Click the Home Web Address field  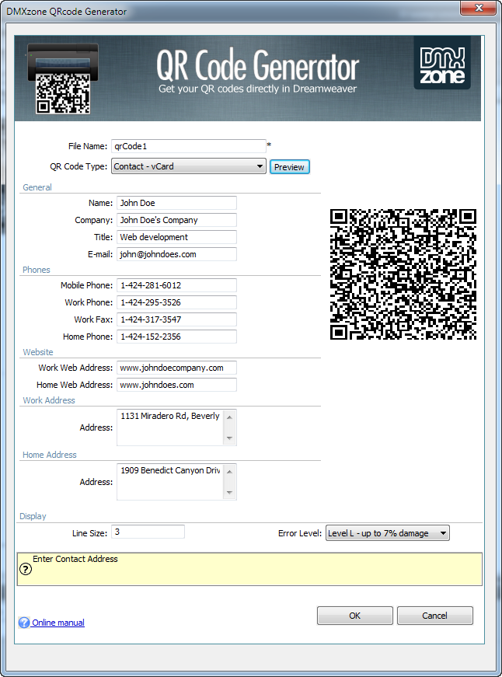tap(176, 385)
